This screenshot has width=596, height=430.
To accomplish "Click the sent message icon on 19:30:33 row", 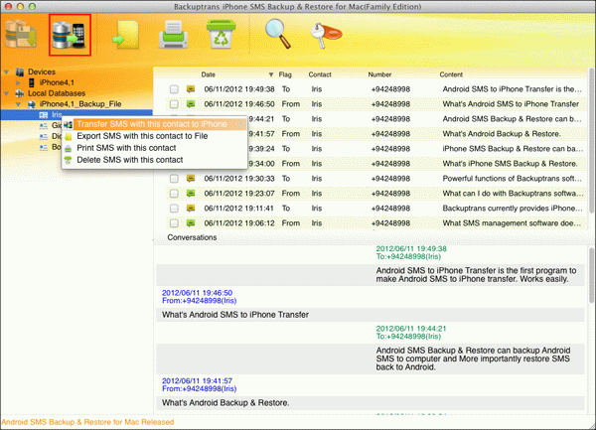I will coord(191,178).
